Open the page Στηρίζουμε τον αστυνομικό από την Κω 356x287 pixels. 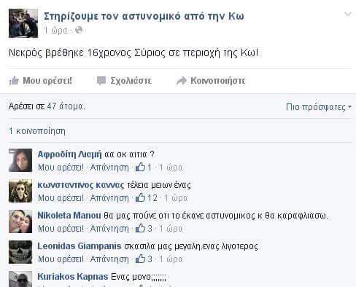tap(144, 16)
